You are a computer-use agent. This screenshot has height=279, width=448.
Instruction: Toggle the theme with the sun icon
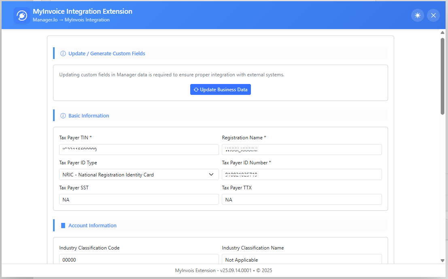pyautogui.click(x=418, y=15)
